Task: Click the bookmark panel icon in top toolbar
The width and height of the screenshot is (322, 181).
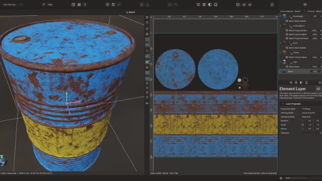Action: pyautogui.click(x=216, y=5)
